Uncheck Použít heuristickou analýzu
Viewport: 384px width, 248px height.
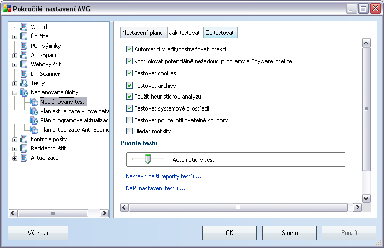click(x=129, y=97)
